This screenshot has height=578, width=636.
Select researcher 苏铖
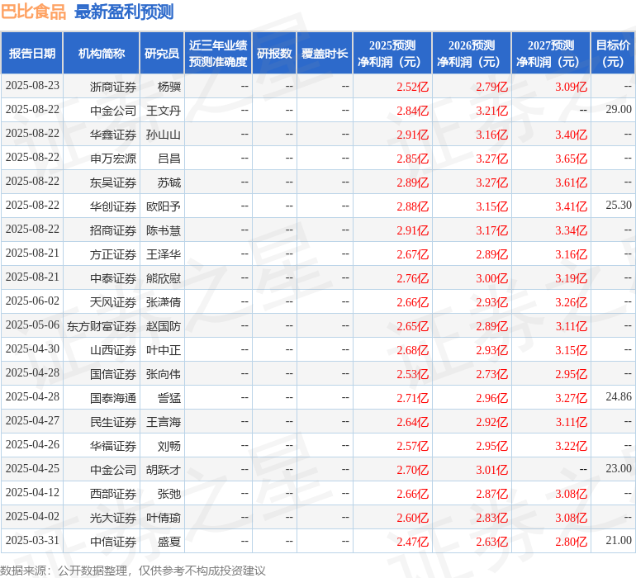tap(169, 182)
